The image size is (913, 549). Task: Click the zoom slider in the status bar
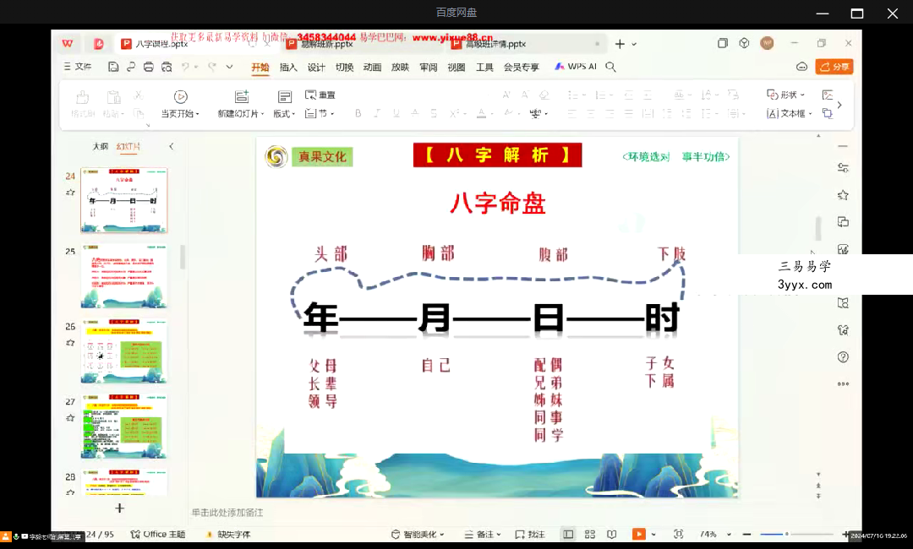pyautogui.click(x=796, y=535)
